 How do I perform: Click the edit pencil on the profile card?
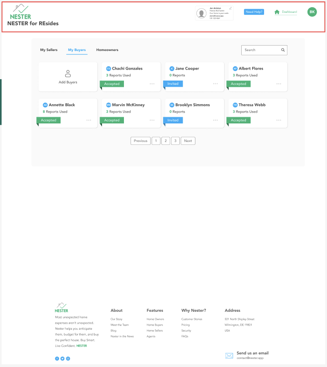pyautogui.click(x=230, y=8)
